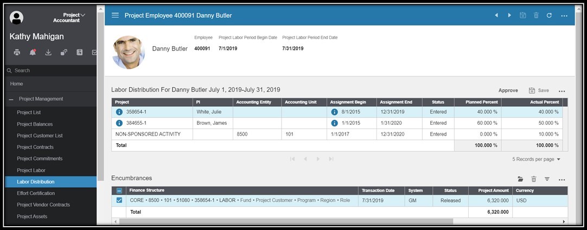Click info icon for project 358654-1

pyautogui.click(x=119, y=112)
